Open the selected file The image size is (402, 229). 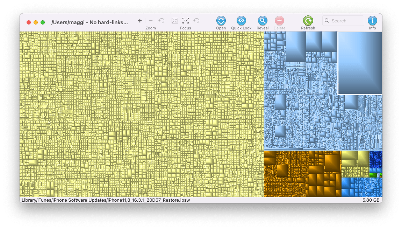(x=221, y=21)
